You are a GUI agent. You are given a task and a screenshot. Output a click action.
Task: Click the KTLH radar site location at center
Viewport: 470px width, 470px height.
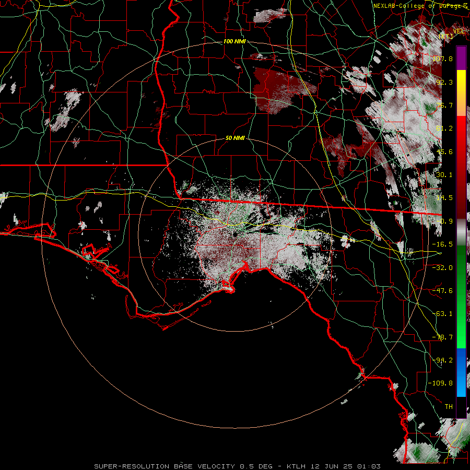235,234
